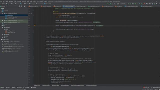
Task: Expand the values folder
Action: (x=3, y=36)
